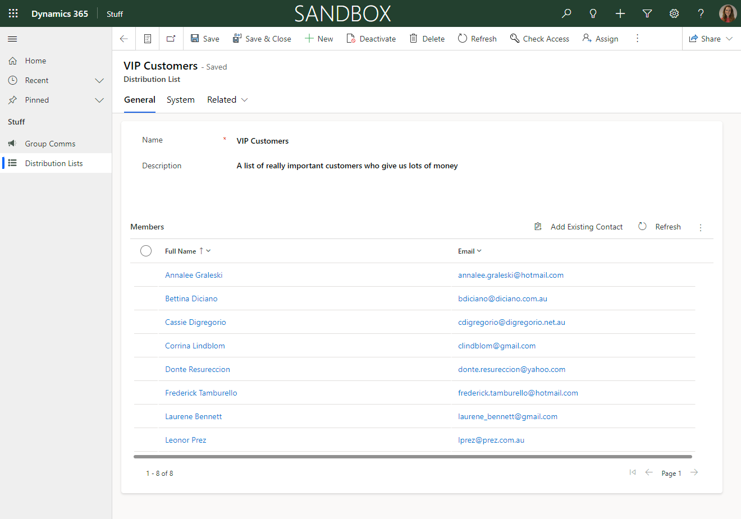Open the record in a new window
Viewport: 741px width, 519px height.
(172, 38)
